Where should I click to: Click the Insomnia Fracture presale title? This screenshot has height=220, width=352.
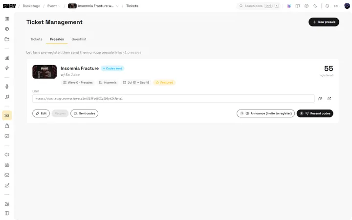click(x=80, y=68)
